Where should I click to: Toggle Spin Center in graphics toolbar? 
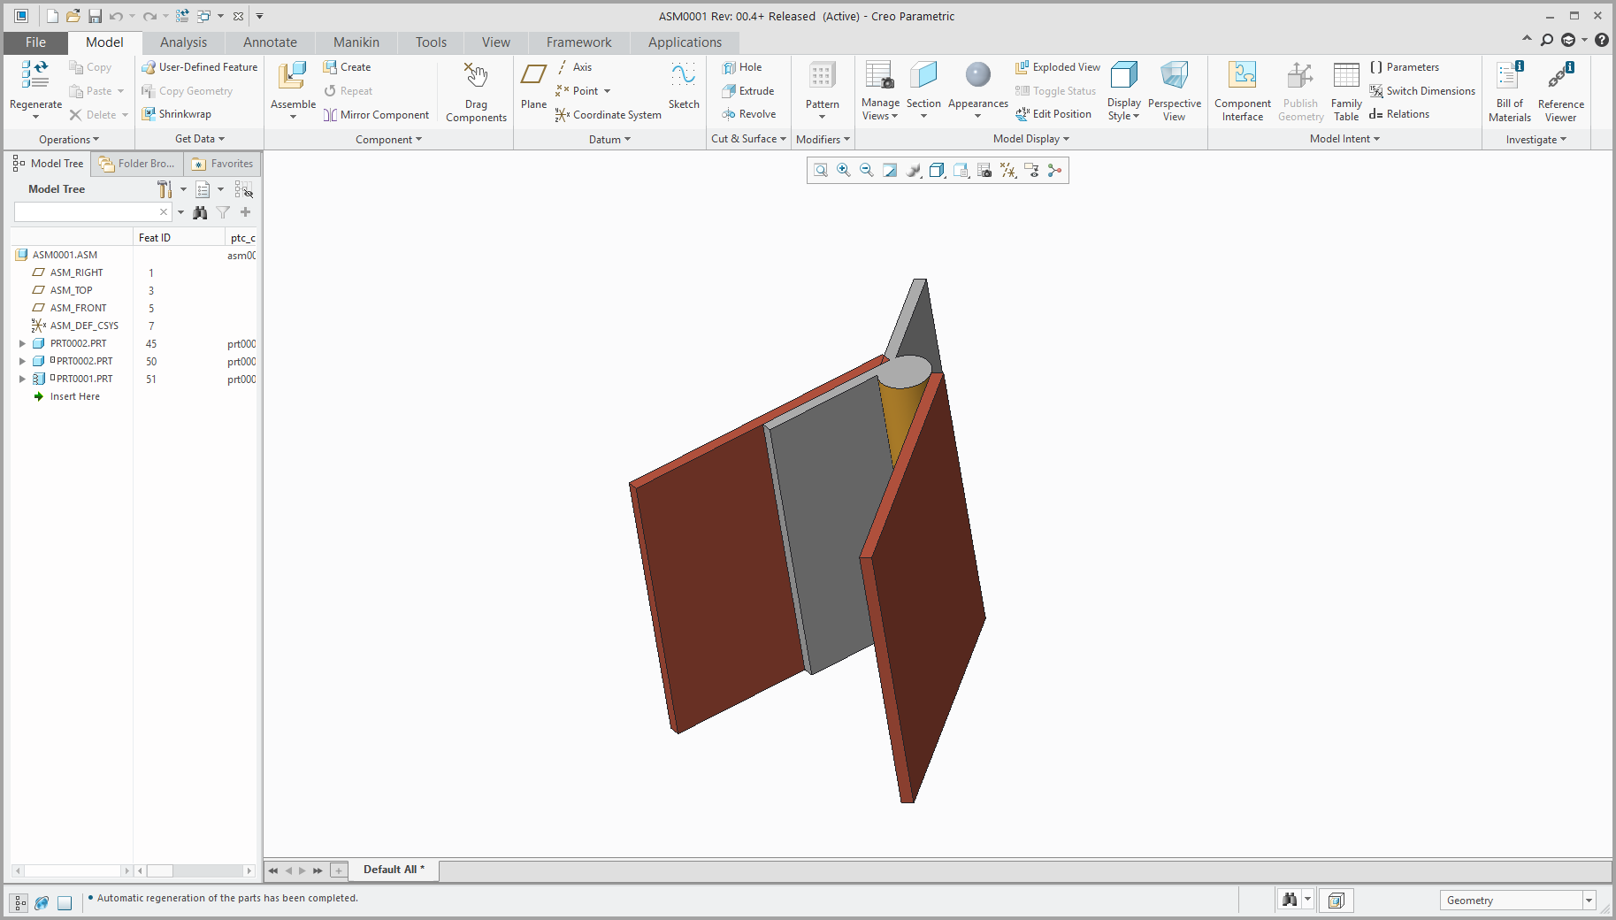tap(1054, 171)
